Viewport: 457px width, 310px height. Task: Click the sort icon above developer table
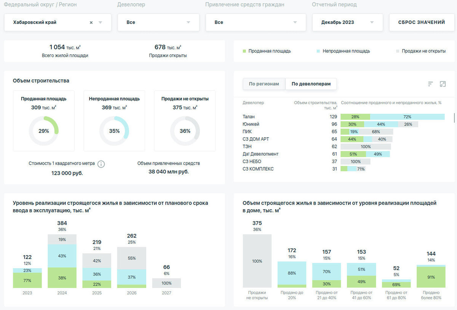pos(431,84)
